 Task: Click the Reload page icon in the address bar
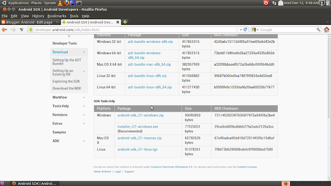245,29
